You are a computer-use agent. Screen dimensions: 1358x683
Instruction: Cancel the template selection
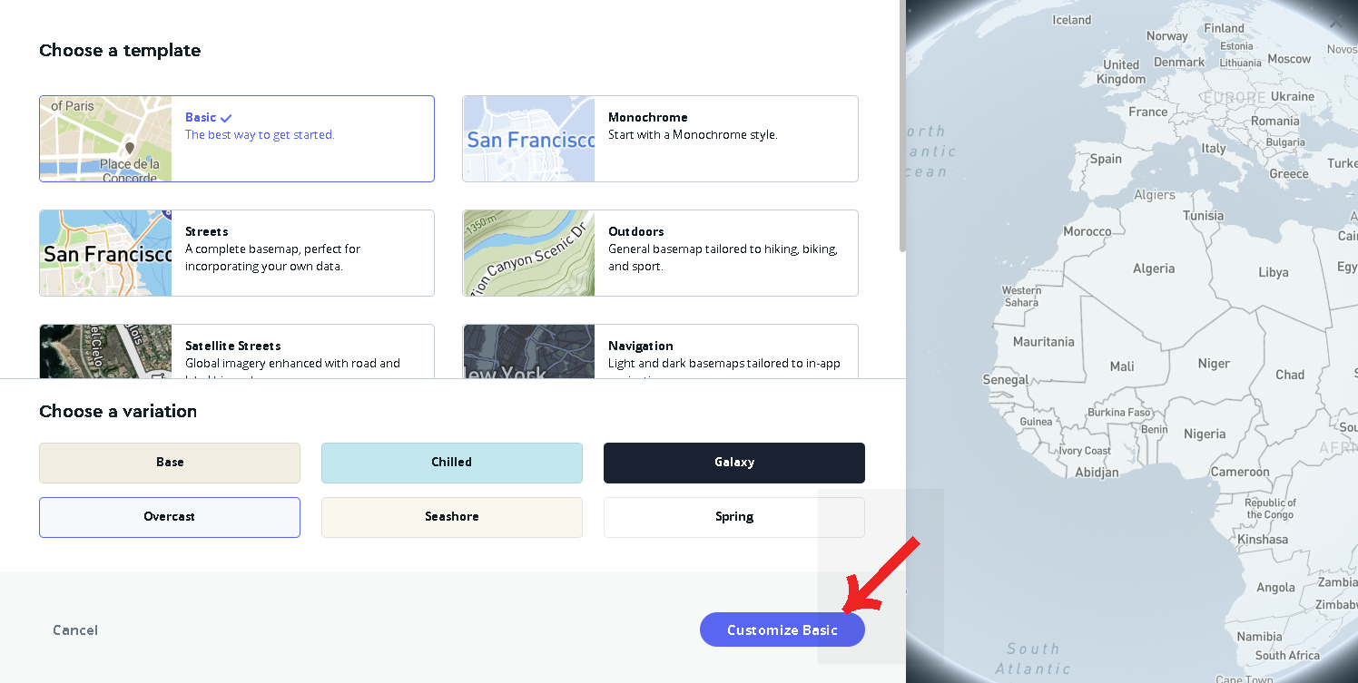tap(75, 629)
